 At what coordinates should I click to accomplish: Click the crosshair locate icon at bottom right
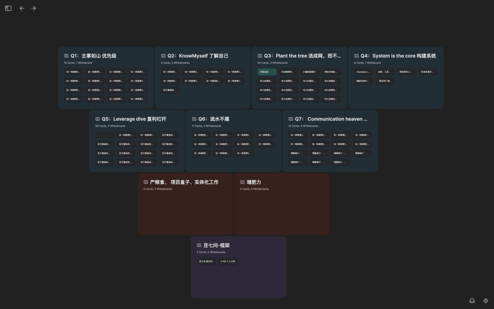(x=485, y=301)
